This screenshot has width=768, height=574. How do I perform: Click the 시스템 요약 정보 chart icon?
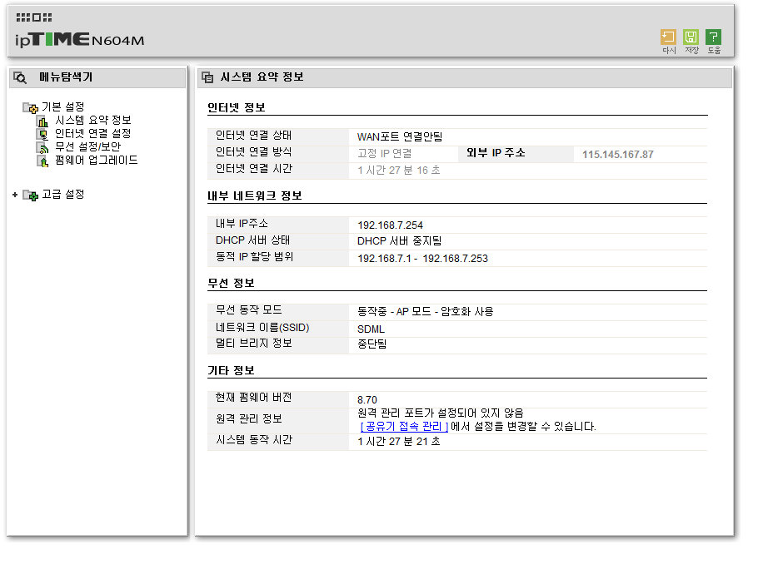tap(43, 121)
